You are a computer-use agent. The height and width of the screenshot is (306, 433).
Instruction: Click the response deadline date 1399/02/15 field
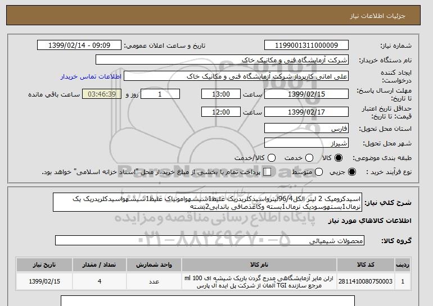(306, 94)
